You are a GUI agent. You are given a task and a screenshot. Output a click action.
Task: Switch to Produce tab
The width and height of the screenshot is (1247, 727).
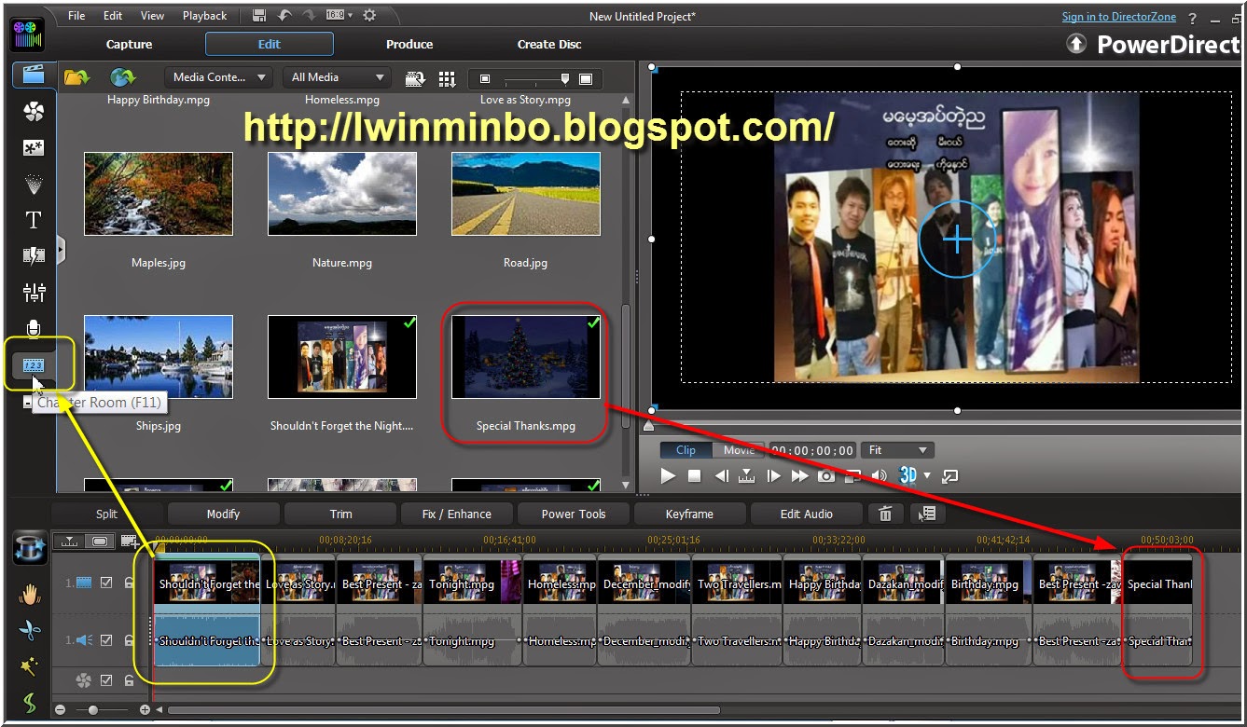coord(409,44)
